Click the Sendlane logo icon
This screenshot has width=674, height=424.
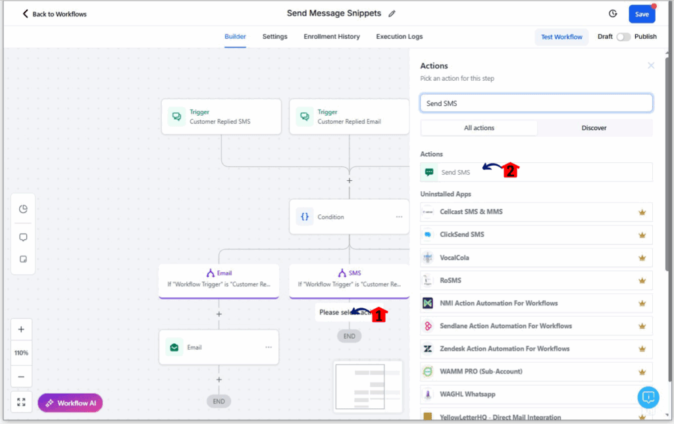point(428,326)
